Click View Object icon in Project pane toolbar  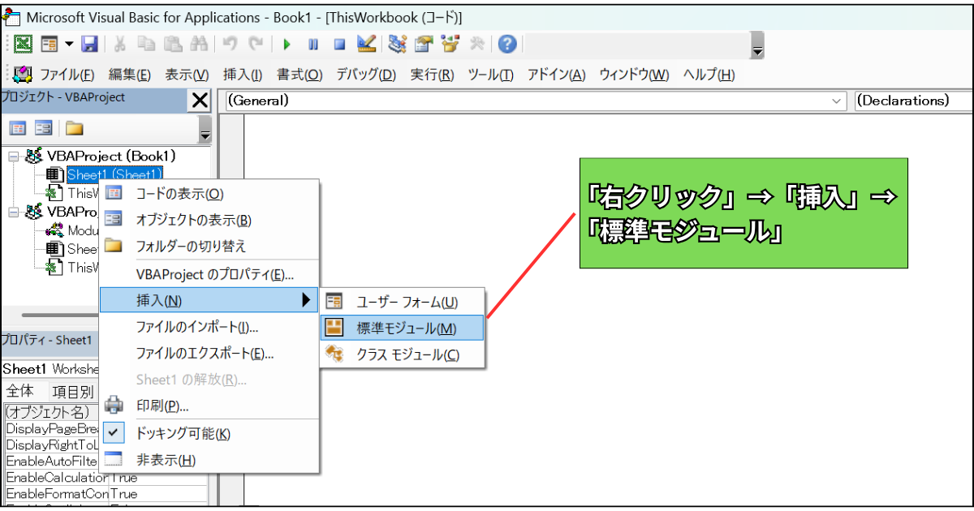pyautogui.click(x=44, y=128)
